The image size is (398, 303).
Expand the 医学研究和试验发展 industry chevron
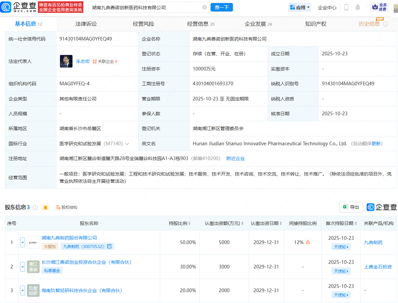127,144
